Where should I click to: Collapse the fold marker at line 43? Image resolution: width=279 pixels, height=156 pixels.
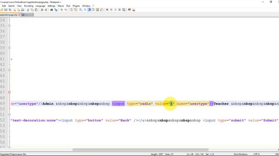point(10,70)
